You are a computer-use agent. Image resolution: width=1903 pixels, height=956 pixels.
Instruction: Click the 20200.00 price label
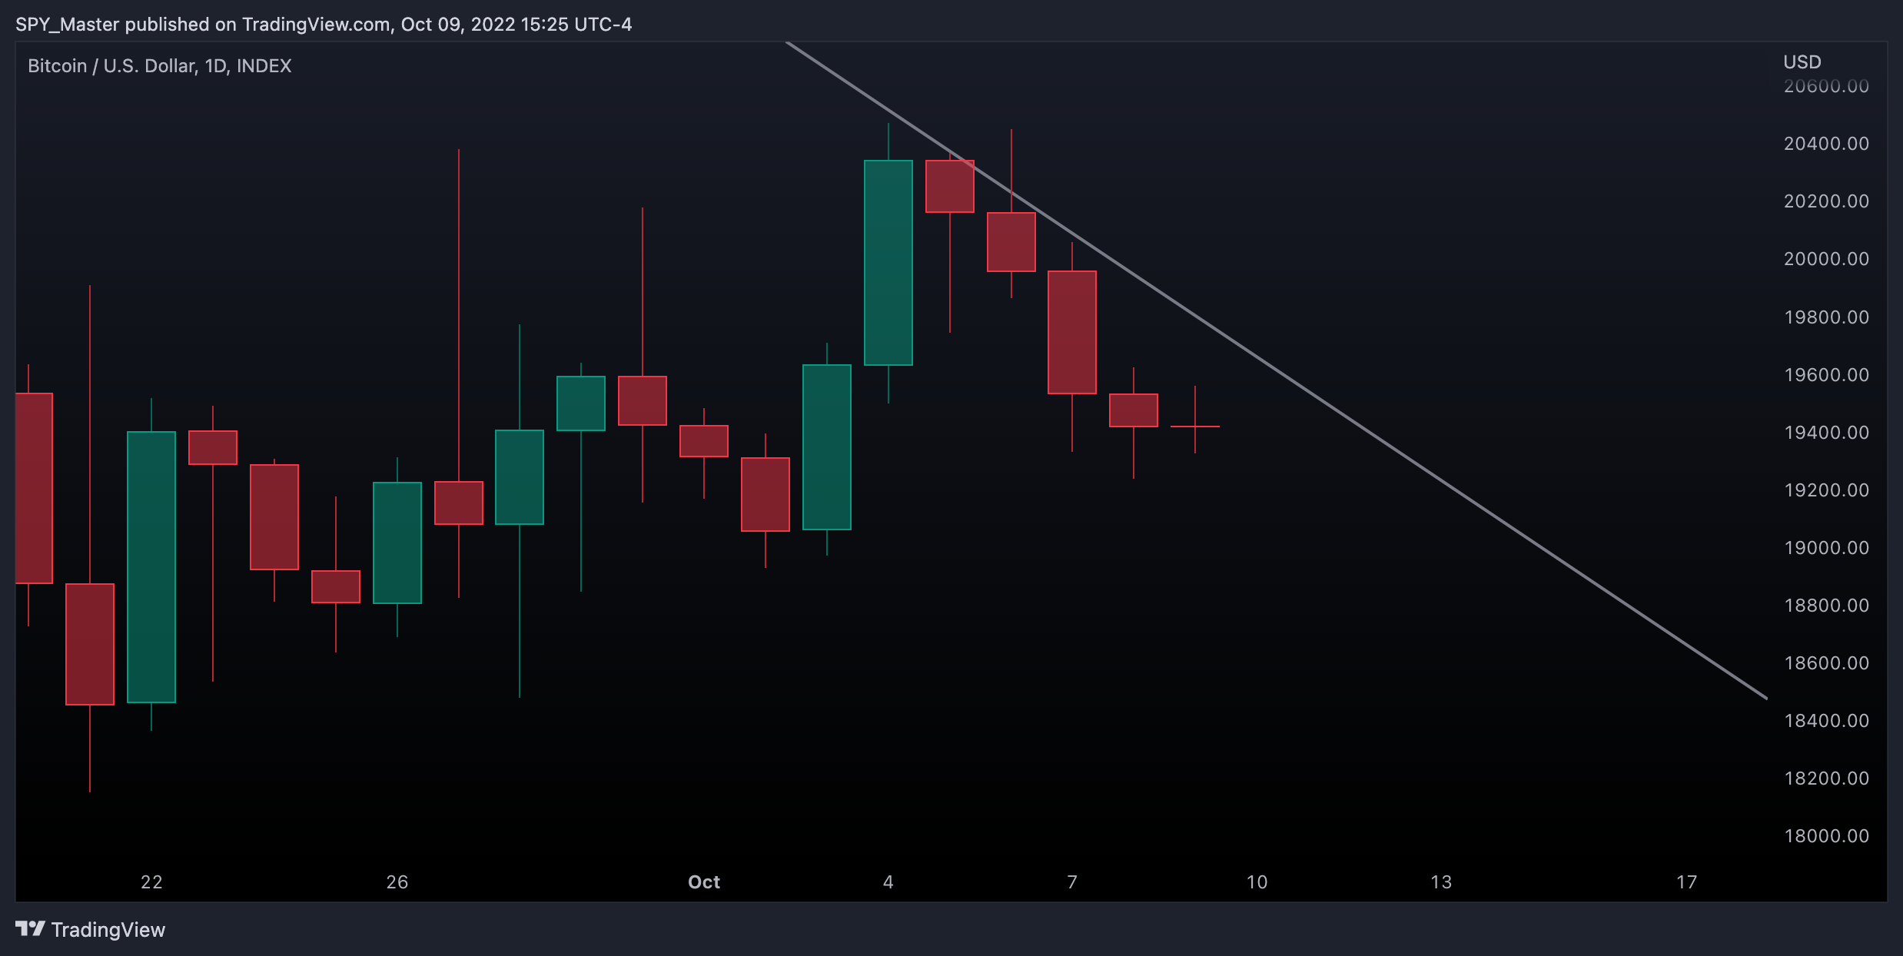point(1826,201)
